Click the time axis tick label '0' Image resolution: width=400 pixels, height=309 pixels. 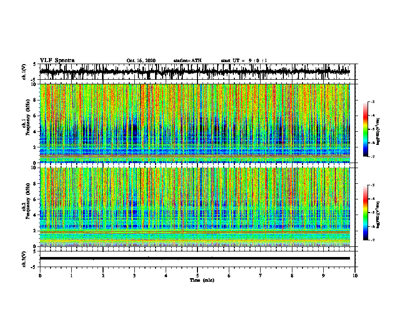point(40,276)
